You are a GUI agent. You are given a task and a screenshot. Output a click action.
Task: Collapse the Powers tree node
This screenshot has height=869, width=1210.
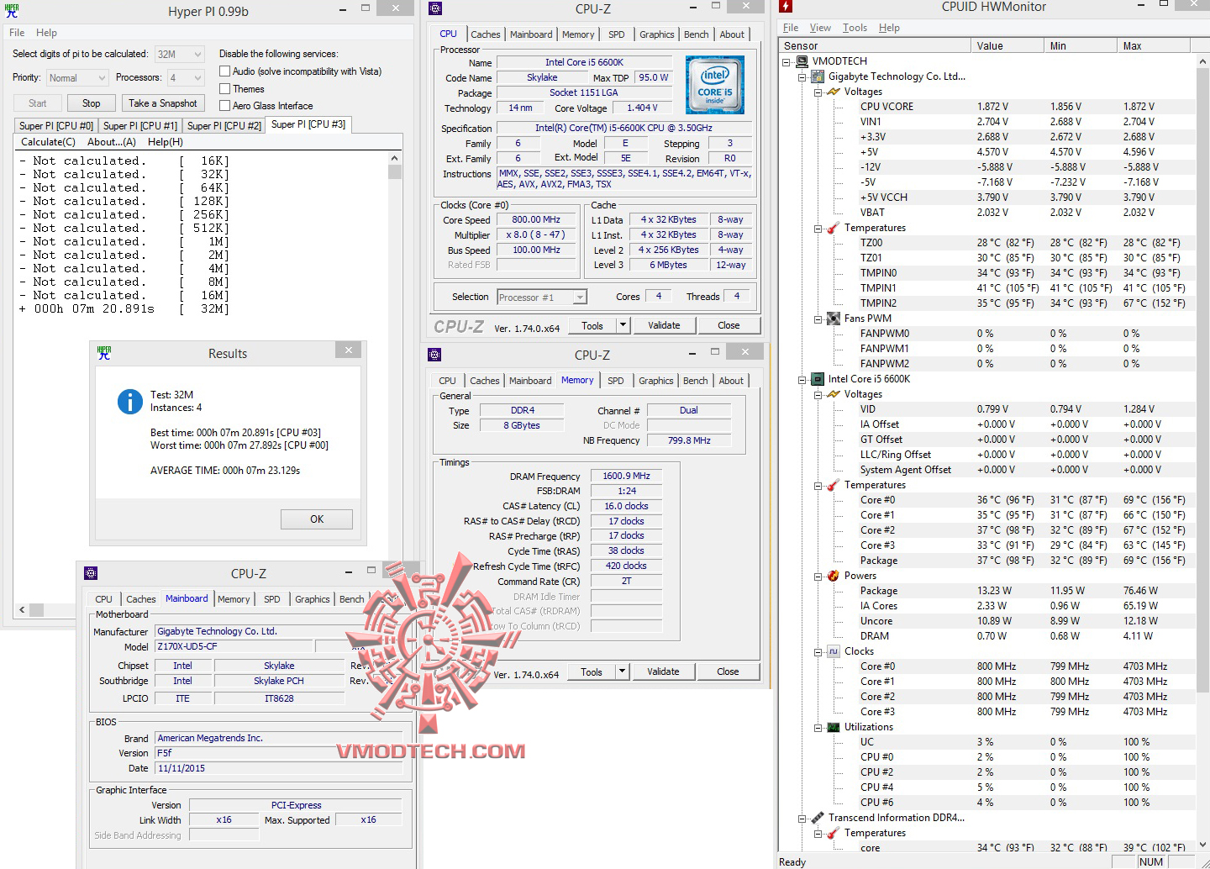click(818, 576)
